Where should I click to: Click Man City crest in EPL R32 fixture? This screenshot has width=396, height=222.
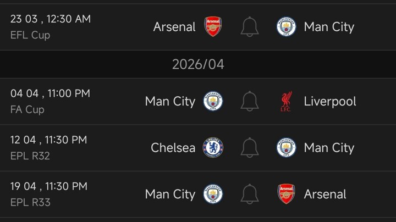pos(286,148)
